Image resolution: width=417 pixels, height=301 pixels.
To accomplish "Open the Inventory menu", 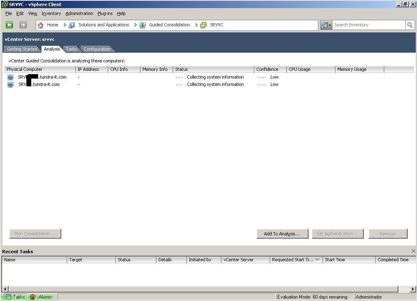I will tap(51, 13).
